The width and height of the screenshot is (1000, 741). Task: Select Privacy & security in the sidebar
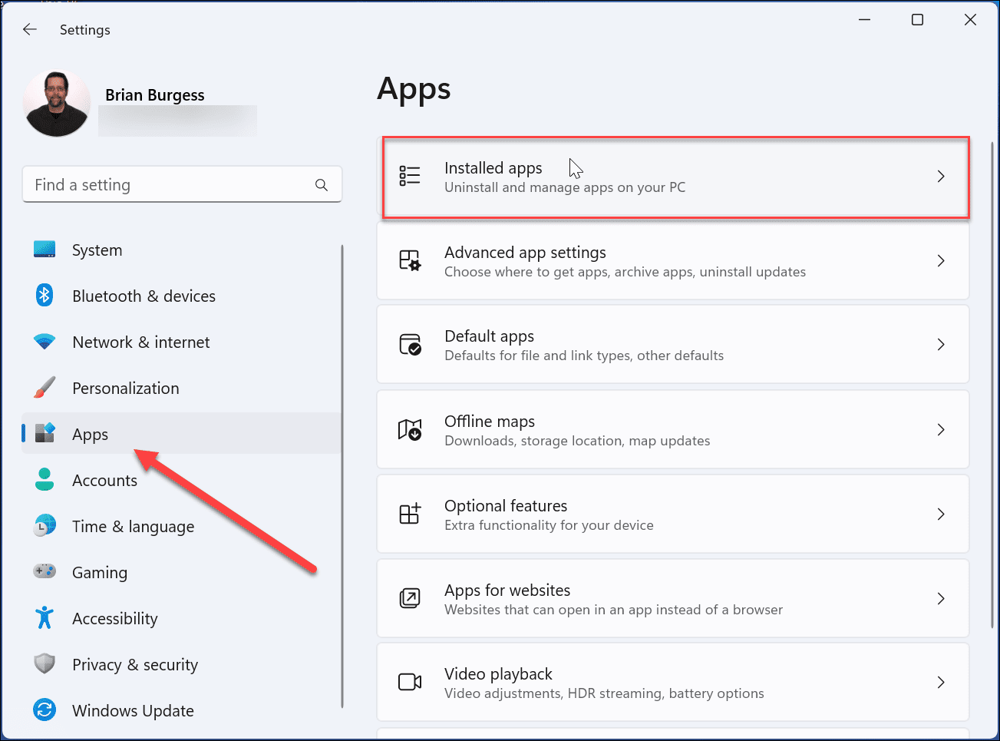tap(135, 664)
